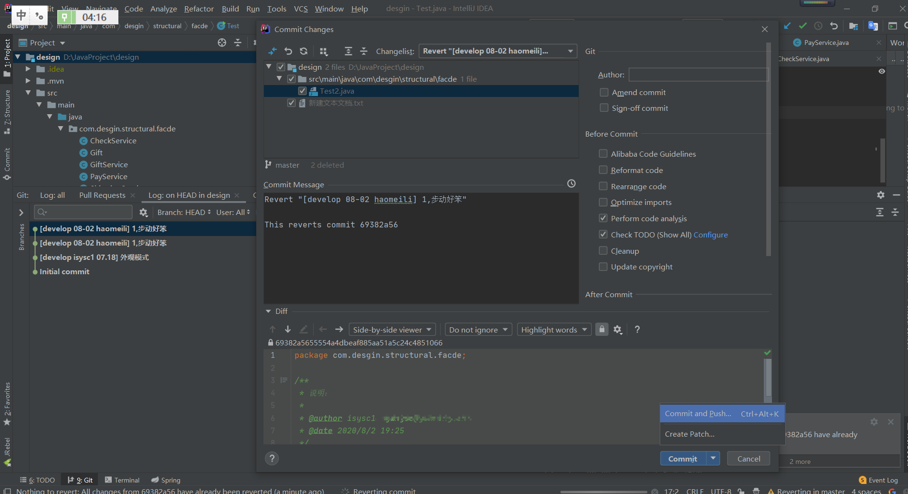This screenshot has width=908, height=494.
Task: Jump to next difference arrow
Action: tap(288, 330)
